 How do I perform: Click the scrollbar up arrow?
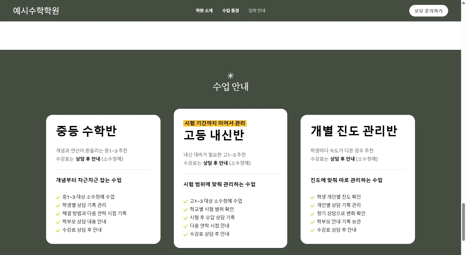tap(463, 2)
